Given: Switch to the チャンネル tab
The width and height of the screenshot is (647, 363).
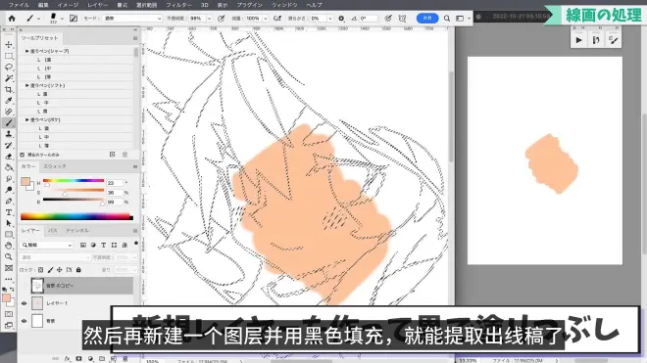Looking at the screenshot, I should tap(77, 230).
